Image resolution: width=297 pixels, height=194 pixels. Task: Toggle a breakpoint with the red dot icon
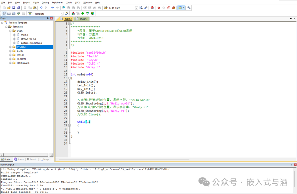[159, 8]
